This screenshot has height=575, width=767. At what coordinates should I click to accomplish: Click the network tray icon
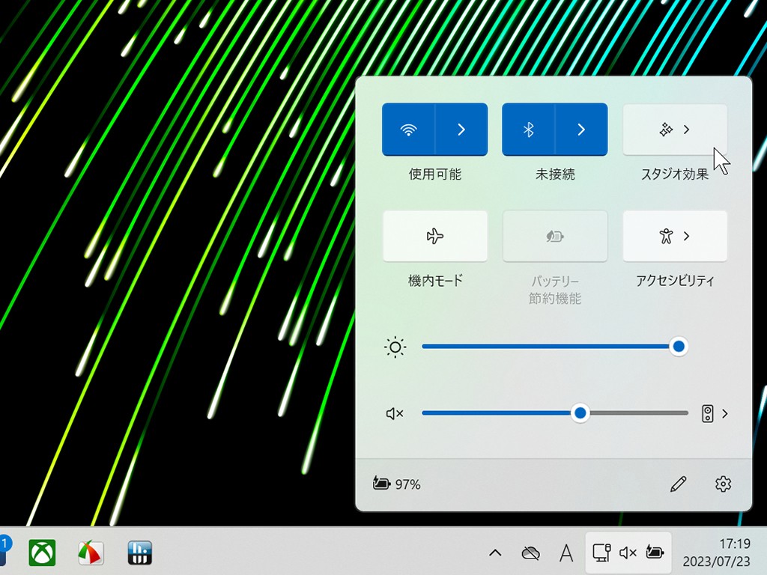click(601, 553)
